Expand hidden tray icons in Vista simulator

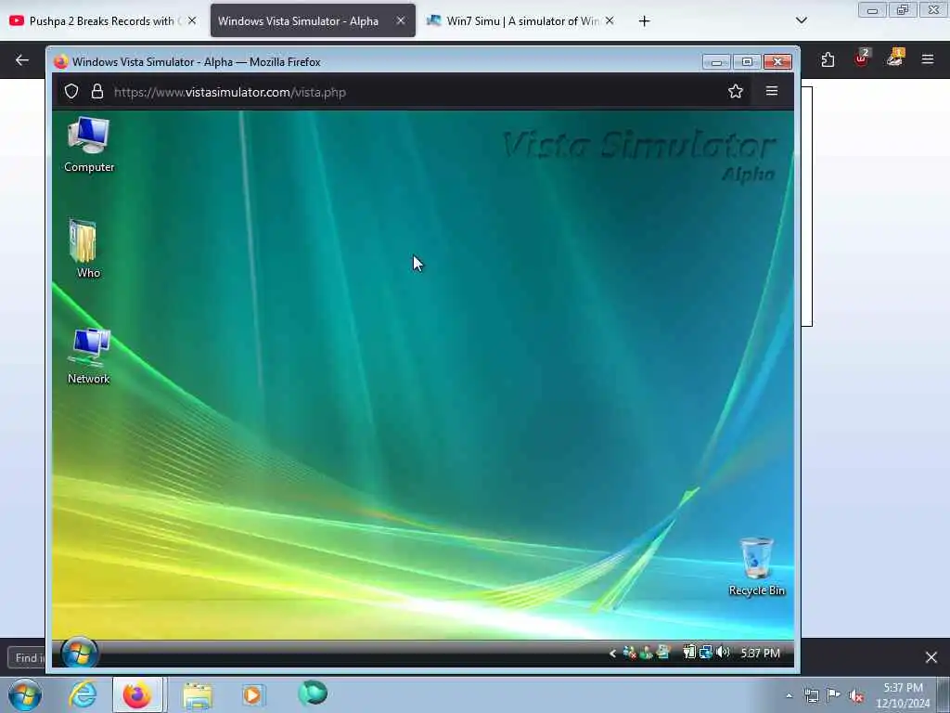point(612,653)
